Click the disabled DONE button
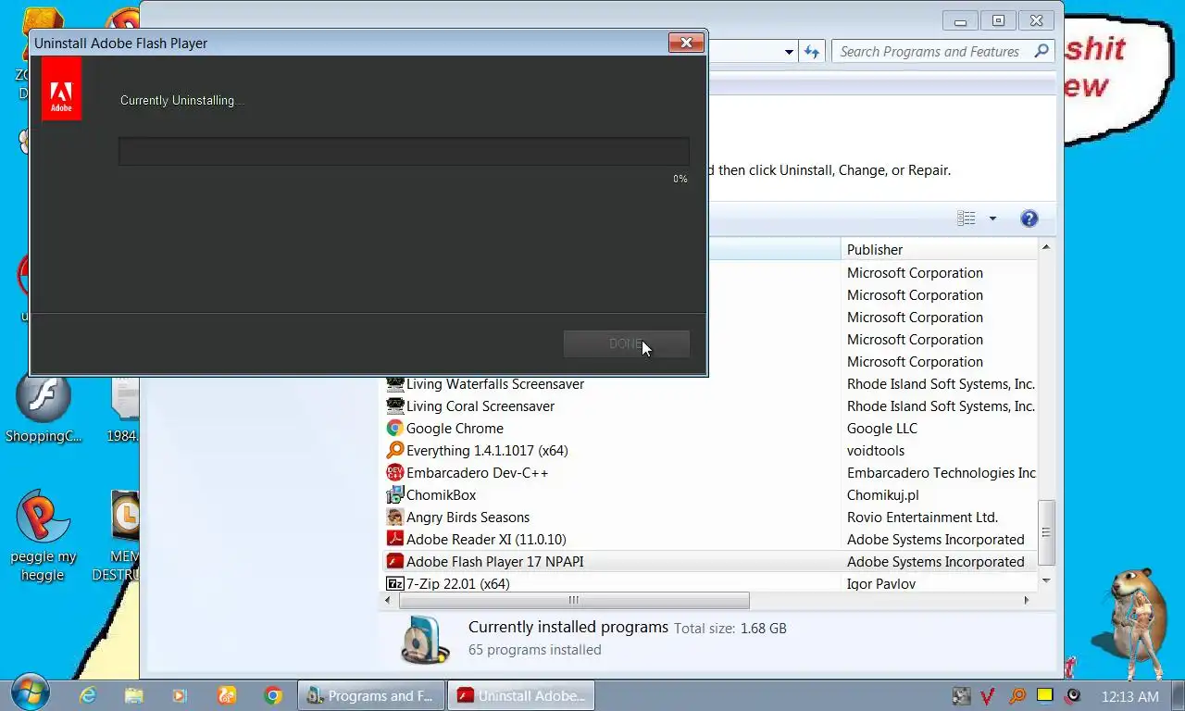Screen dimensions: 1185x711 626,343
